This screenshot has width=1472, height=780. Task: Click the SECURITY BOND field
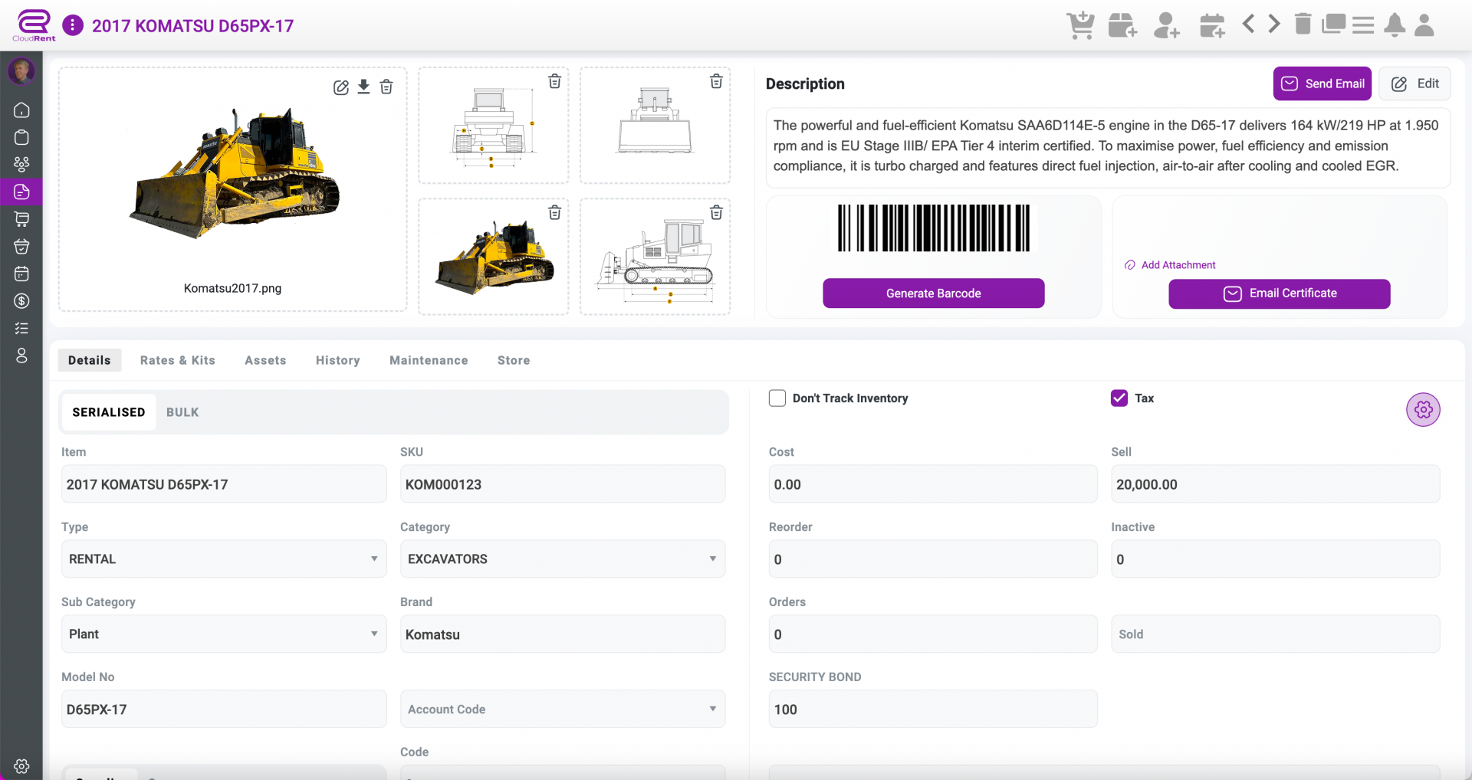click(x=933, y=710)
